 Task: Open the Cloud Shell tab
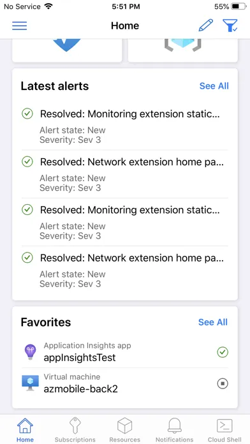point(224,429)
